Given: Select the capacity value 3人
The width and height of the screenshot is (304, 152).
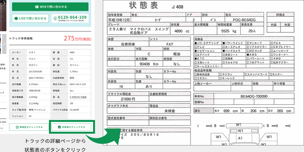Looking at the screenshot, I should (x=72, y=59).
